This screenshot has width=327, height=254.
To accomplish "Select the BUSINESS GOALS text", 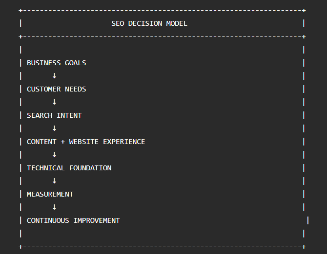I will [56, 63].
